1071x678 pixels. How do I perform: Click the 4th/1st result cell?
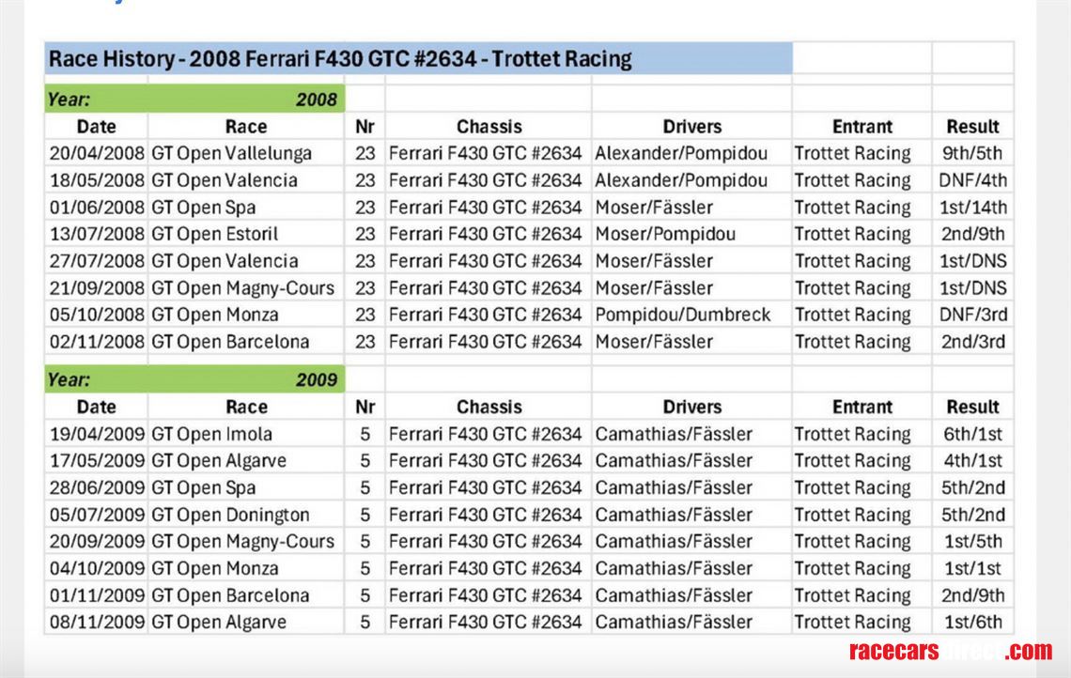972,461
